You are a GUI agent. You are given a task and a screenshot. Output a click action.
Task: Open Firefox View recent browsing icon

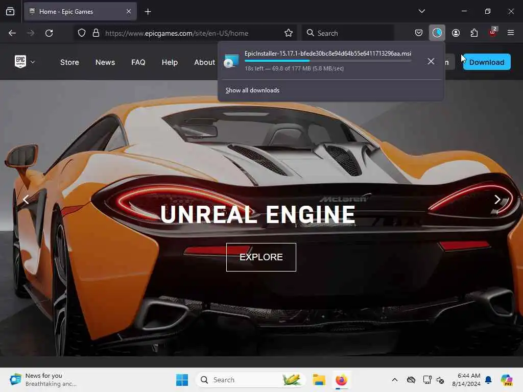[10, 12]
